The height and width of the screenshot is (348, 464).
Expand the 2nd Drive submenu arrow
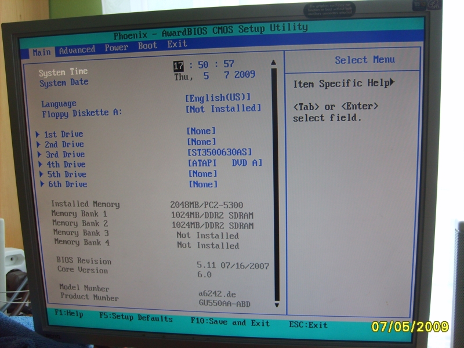tap(38, 144)
